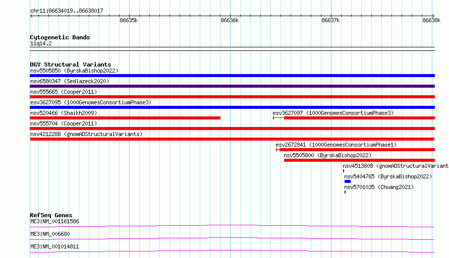449x258 pixels.
Task: Click the ME3|NM_006680 gene label
Action: tap(50, 234)
